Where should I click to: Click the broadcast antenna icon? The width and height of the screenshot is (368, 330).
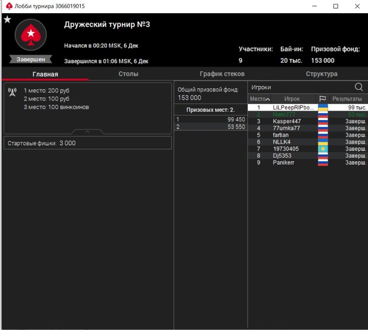click(x=12, y=92)
